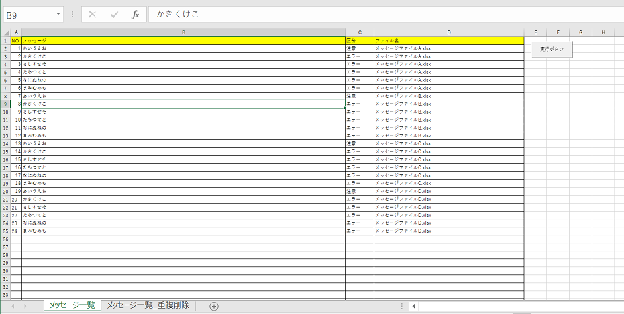
Task: Select row 9 header
Action: (x=7, y=104)
